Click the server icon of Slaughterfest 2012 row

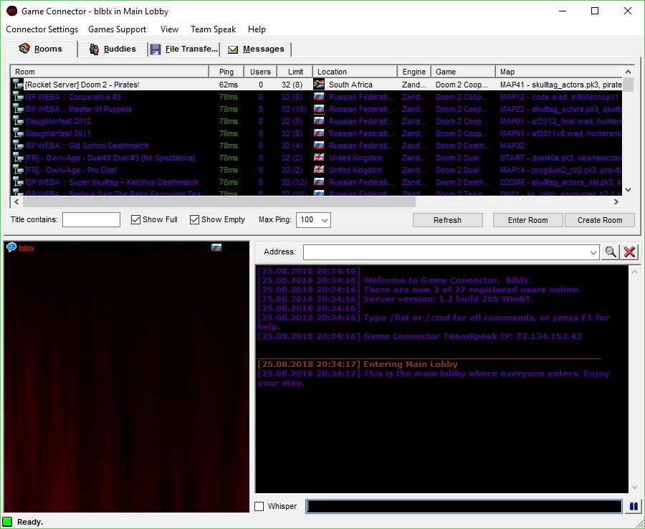pos(18,121)
